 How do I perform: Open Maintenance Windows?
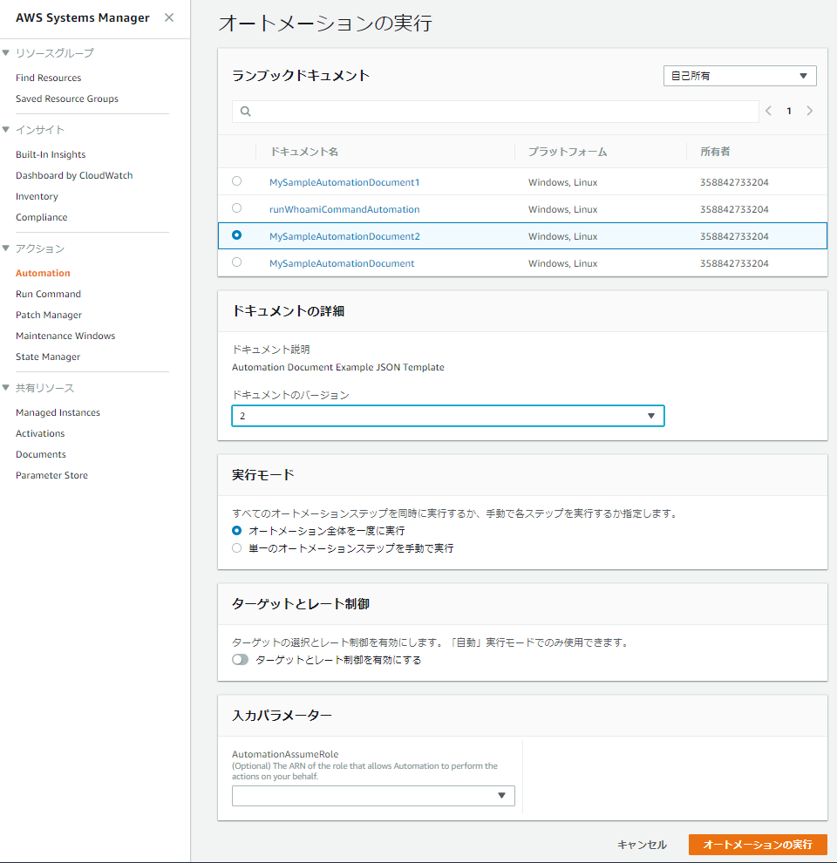click(x=65, y=336)
